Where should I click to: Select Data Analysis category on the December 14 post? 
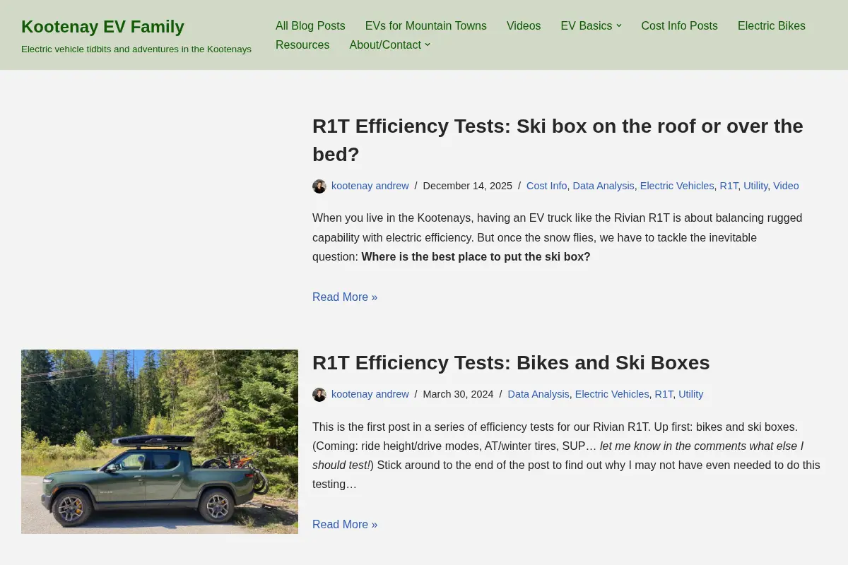coord(603,186)
